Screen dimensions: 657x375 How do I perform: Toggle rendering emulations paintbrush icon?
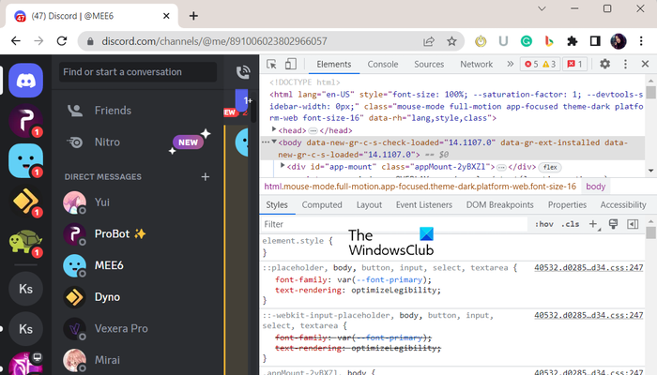click(613, 224)
